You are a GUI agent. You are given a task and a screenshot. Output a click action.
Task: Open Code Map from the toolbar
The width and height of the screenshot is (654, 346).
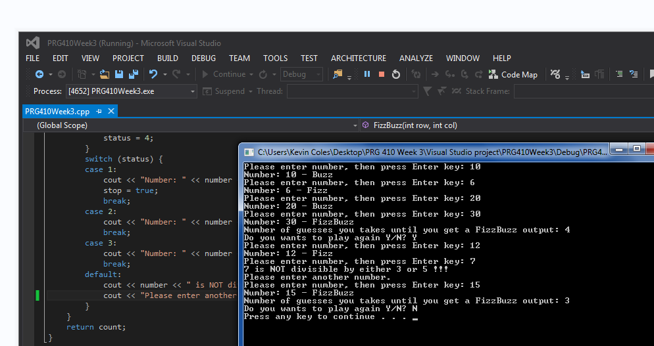click(x=513, y=75)
